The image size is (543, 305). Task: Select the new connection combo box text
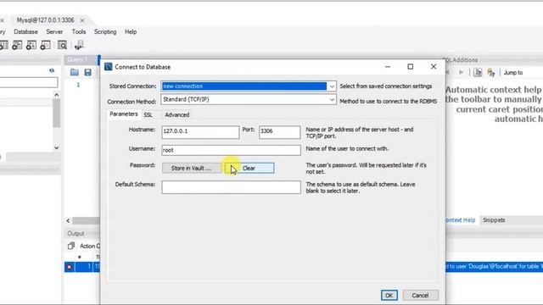click(x=244, y=86)
